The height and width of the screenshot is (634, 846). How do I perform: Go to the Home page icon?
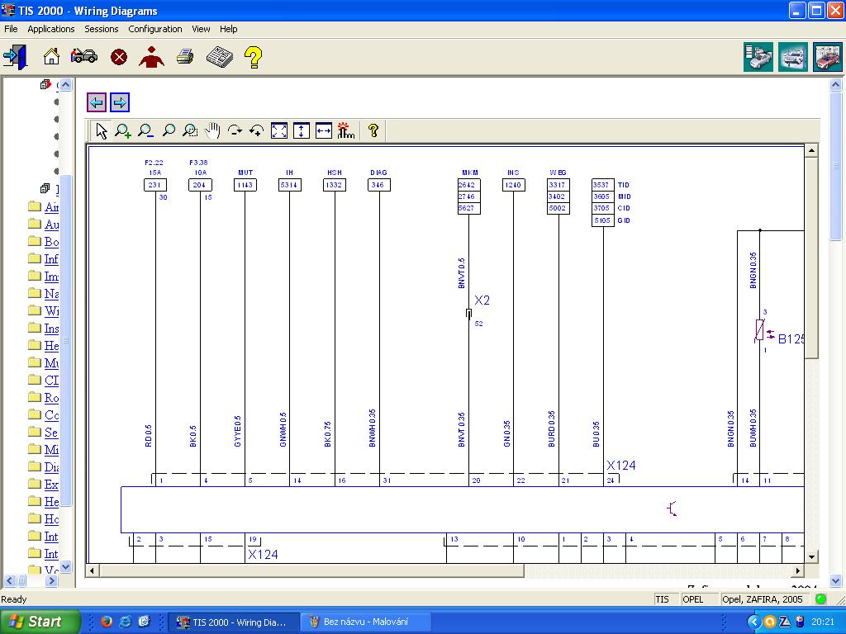[51, 56]
